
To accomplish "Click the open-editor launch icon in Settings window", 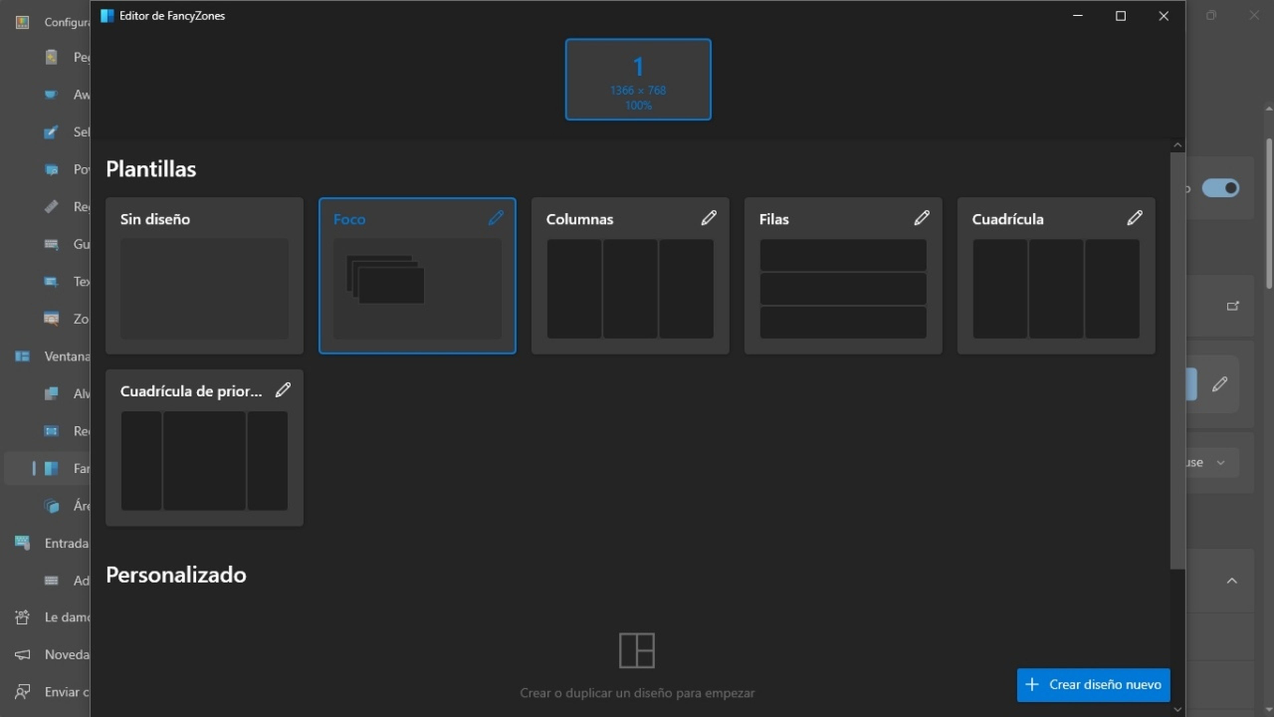I will [x=1233, y=306].
